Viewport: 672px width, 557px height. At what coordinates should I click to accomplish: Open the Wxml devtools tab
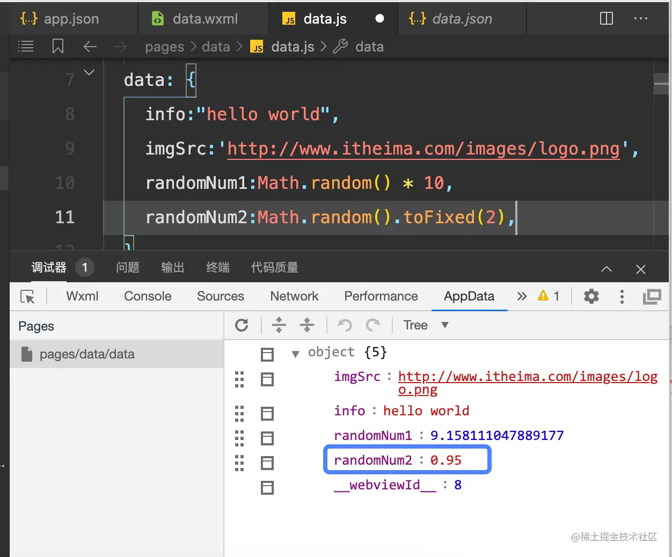[x=82, y=296]
